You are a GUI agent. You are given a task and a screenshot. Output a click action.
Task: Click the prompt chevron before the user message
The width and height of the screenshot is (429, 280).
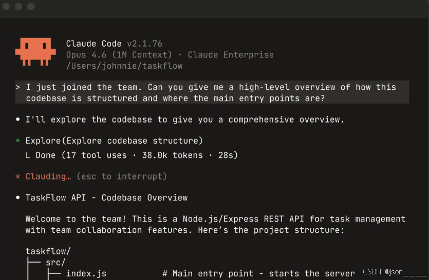(x=18, y=87)
